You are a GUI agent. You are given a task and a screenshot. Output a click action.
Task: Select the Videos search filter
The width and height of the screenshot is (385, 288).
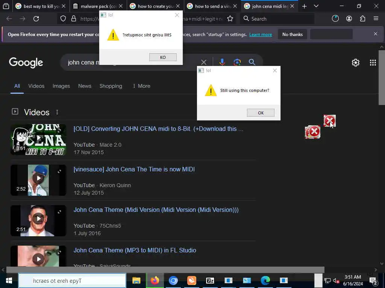36,86
